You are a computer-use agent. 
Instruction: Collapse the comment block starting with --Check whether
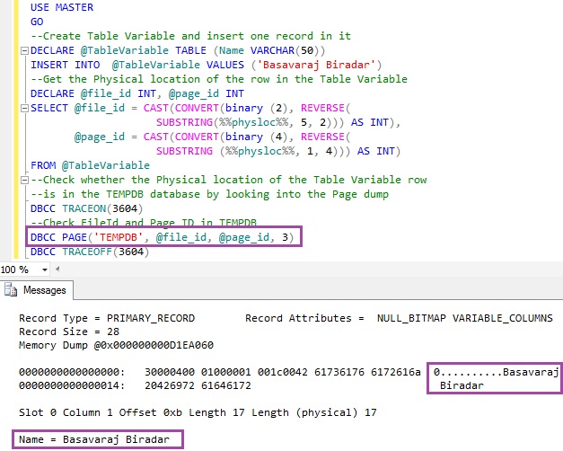coord(24,180)
